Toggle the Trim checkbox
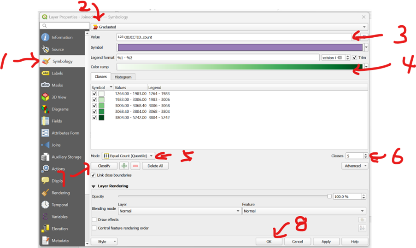The width and height of the screenshot is (416, 248). (354, 58)
